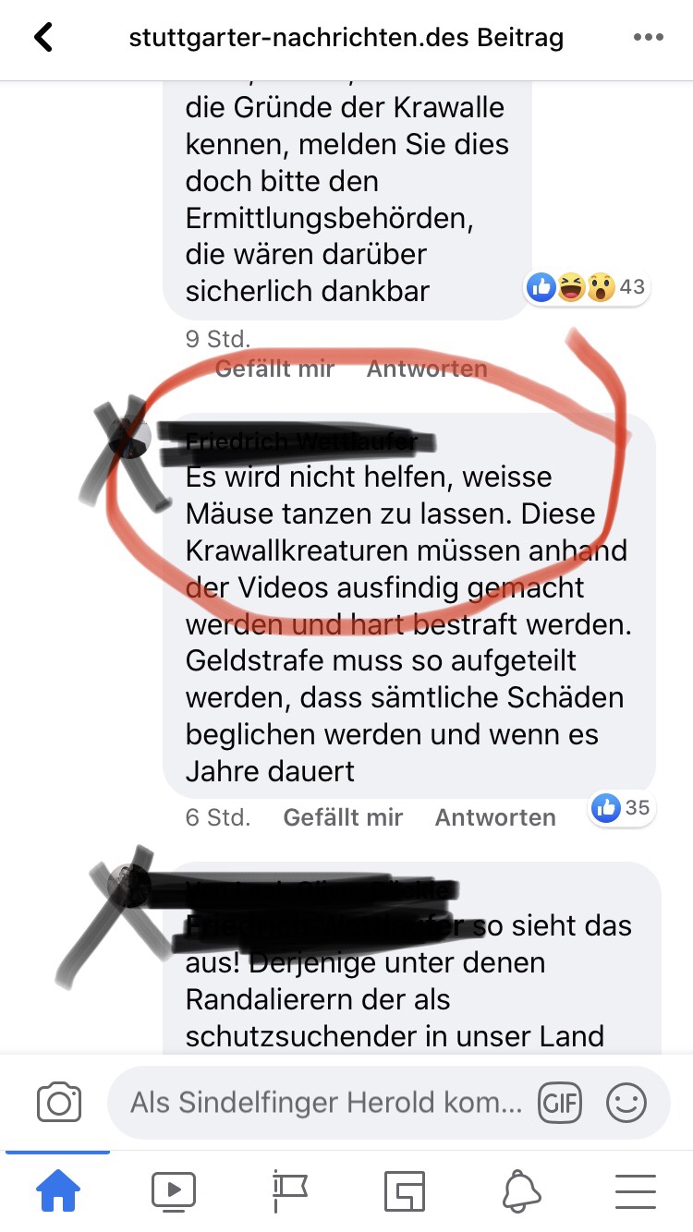
Task: Tap Gefällt mir under the 6 Std. comment
Action: pos(343,817)
